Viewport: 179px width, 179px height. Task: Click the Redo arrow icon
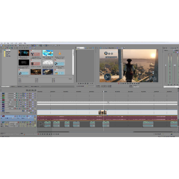27,45
